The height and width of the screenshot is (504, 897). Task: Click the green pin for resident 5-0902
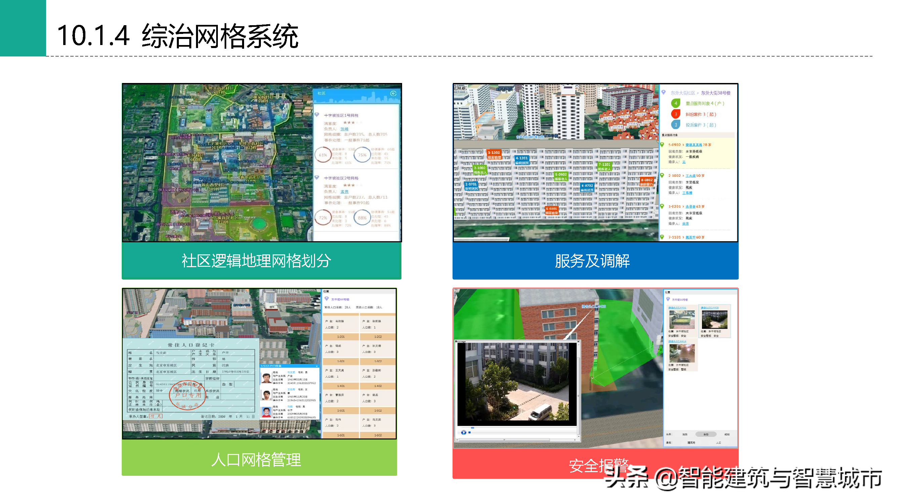tap(662, 144)
